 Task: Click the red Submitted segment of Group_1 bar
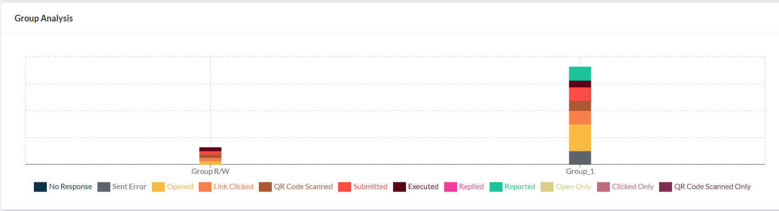(580, 94)
